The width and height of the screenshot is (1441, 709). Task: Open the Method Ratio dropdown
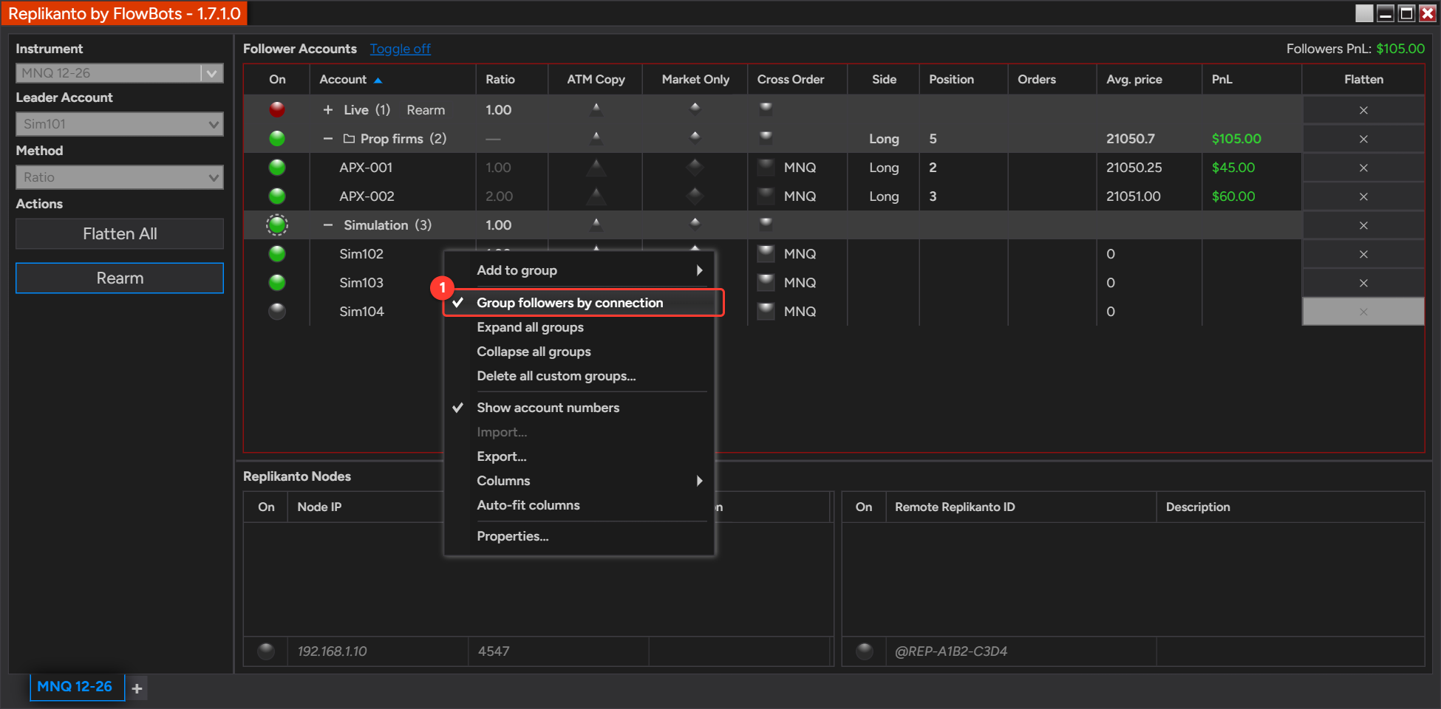(120, 177)
